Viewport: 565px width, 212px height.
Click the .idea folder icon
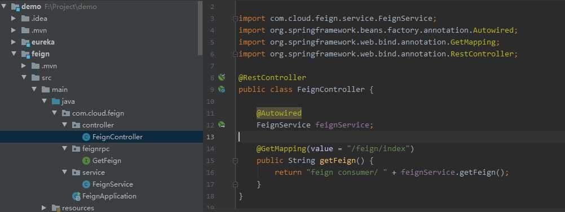point(25,19)
